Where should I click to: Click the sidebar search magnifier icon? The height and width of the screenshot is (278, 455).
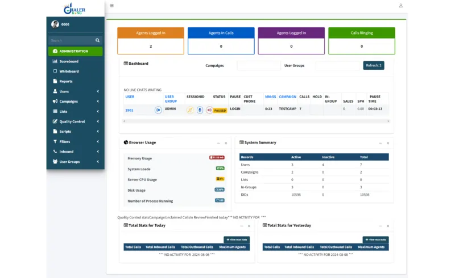coord(97,40)
